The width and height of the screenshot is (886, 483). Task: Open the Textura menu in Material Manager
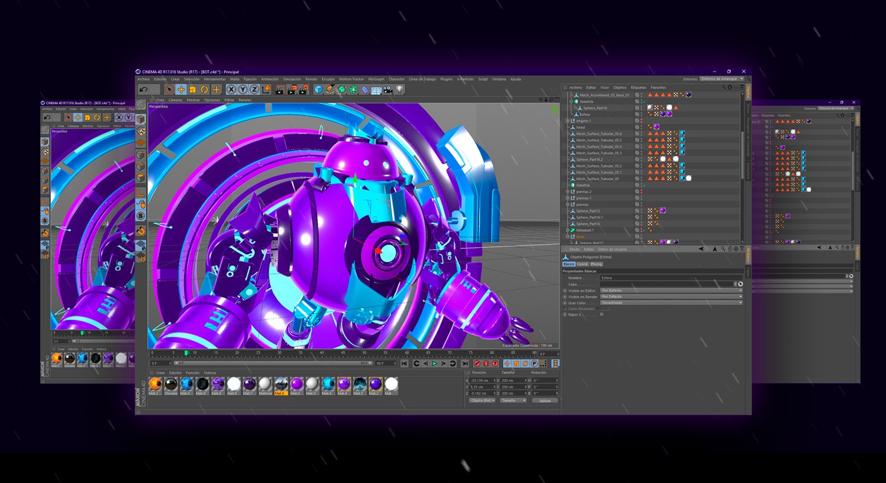(209, 373)
